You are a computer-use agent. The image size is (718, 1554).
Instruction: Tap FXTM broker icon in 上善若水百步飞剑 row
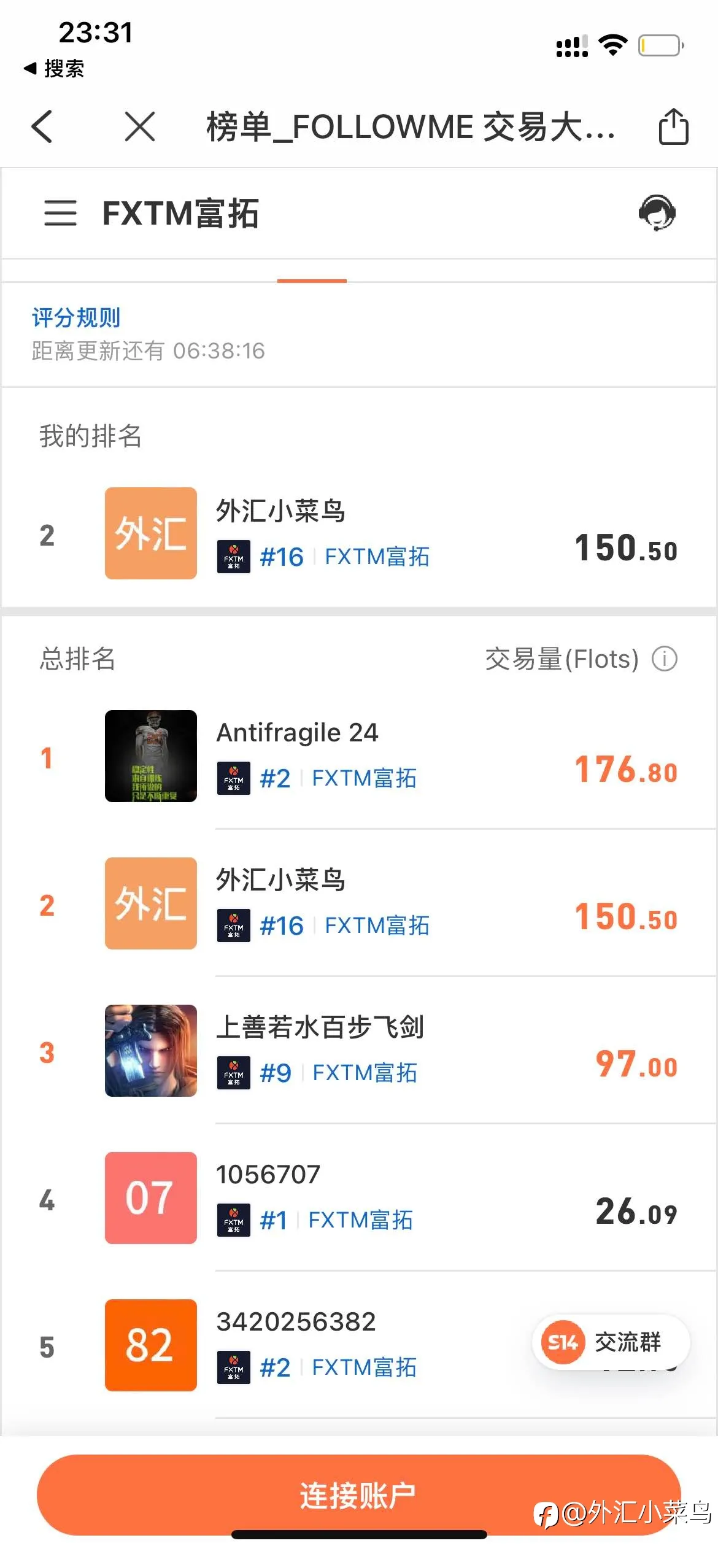click(x=234, y=1073)
